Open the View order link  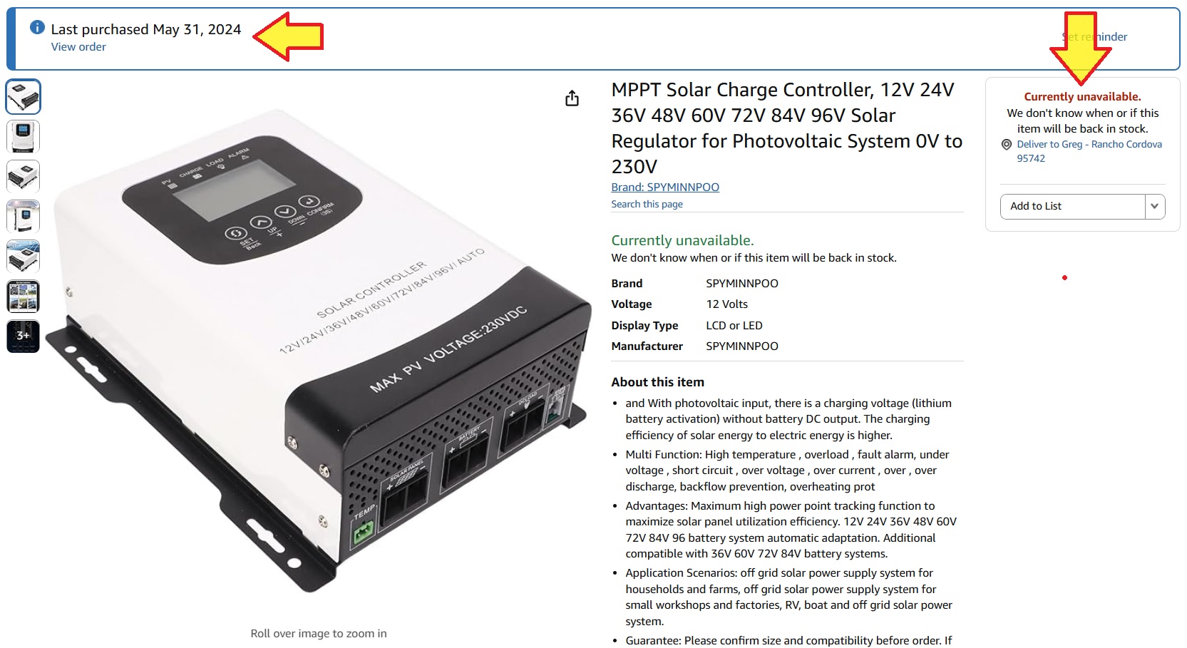pos(78,47)
